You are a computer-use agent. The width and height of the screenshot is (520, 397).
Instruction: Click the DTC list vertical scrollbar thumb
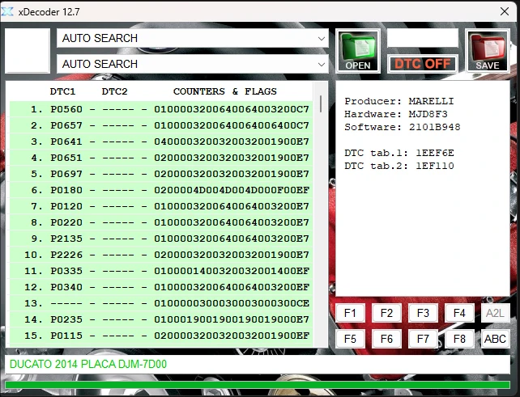321,104
